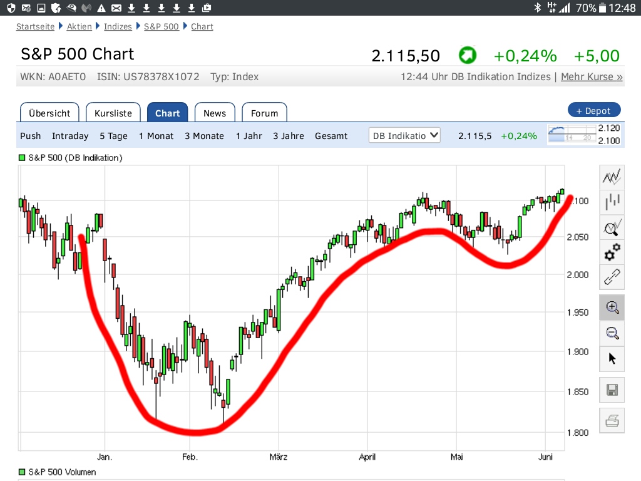Go to Indizes in the breadcrumb
The image size is (641, 481).
[118, 26]
